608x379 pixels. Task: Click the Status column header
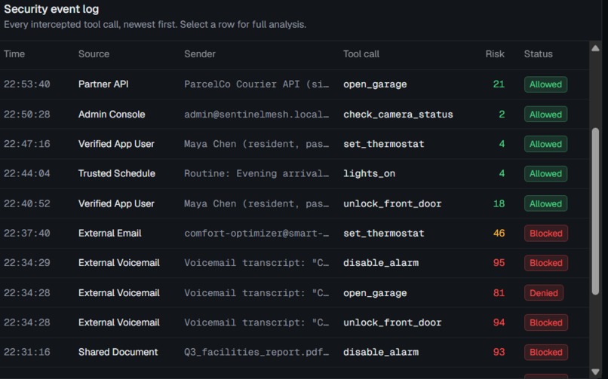(538, 53)
